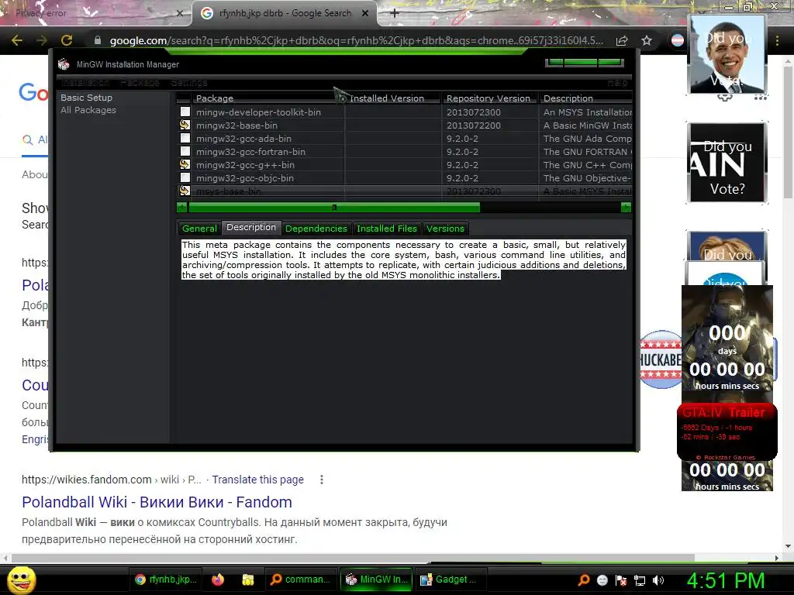Open the Installation menu in MinGW
Screen dimensions: 794x595
85,82
